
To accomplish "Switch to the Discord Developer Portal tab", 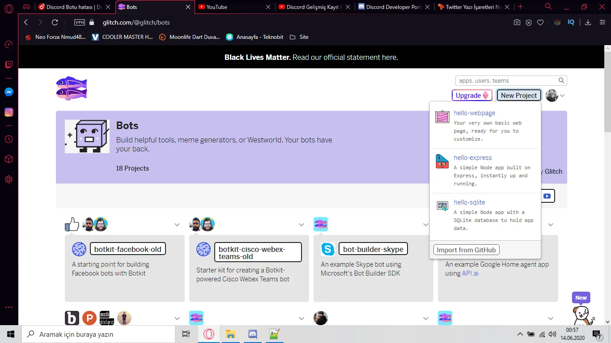I will pyautogui.click(x=394, y=7).
